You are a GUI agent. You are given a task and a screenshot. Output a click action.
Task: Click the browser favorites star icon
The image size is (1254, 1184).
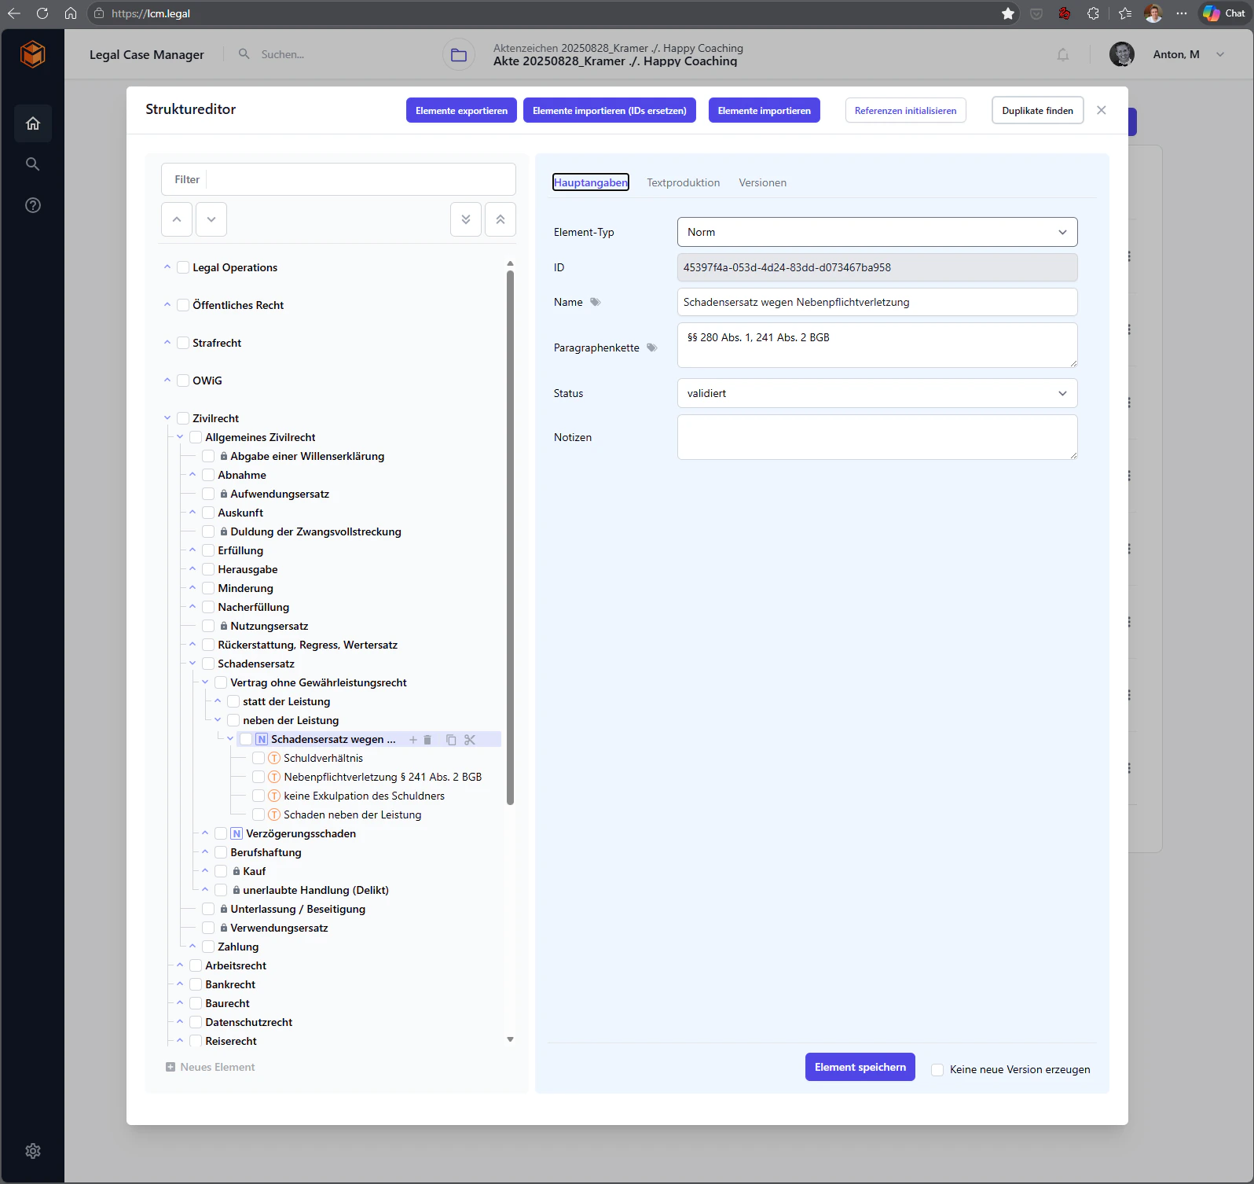(x=1008, y=13)
